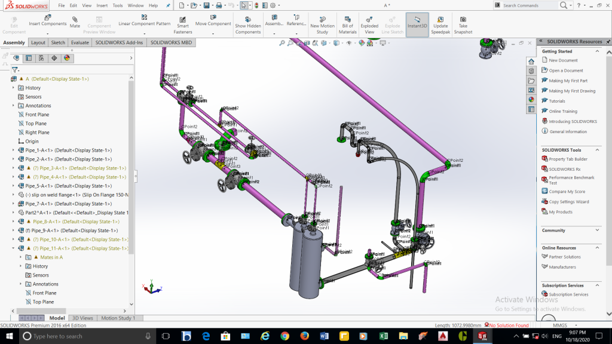
Task: Click Bill of Materials icon
Action: tap(347, 19)
